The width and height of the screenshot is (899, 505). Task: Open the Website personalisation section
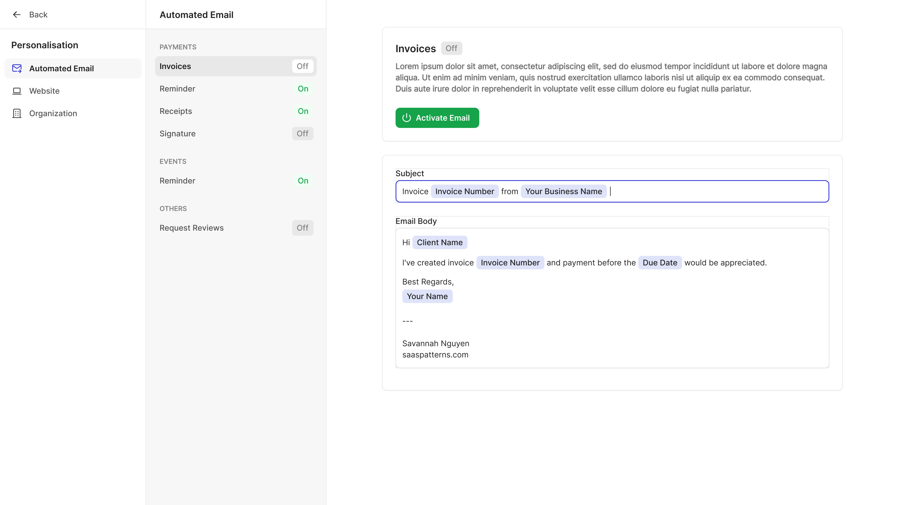click(73, 91)
